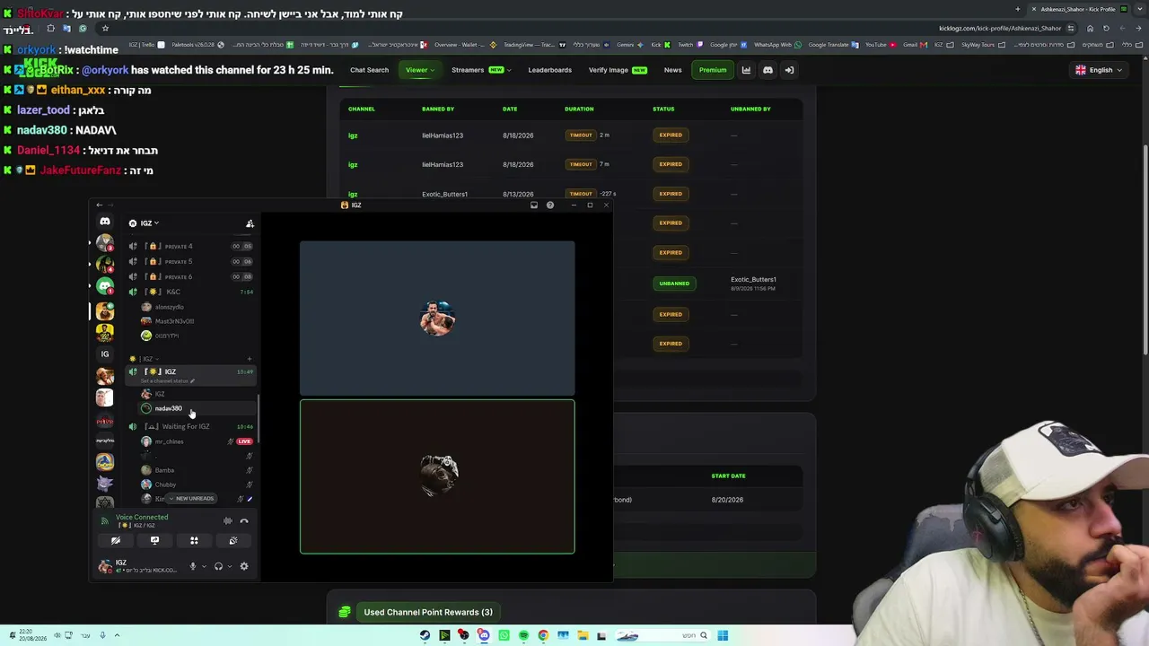Deafen Discord headphones
The width and height of the screenshot is (1149, 646).
coord(218,566)
